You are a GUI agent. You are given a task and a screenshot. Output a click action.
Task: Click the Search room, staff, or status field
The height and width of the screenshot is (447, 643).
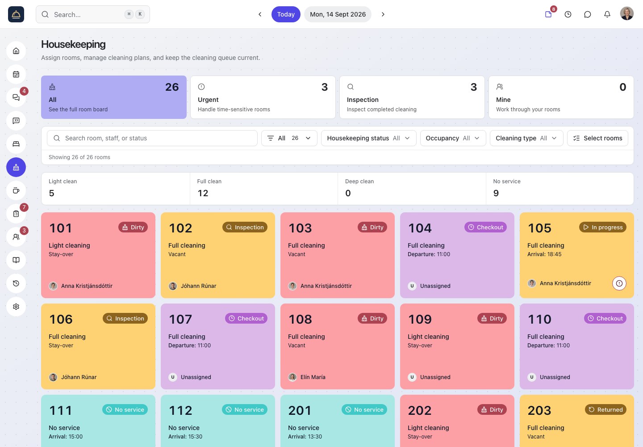click(x=152, y=138)
